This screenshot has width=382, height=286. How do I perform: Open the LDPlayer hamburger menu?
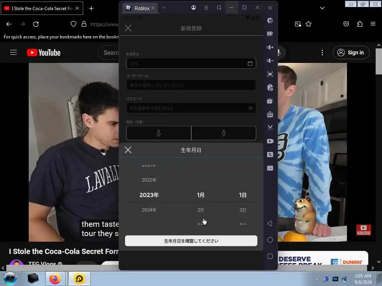coord(206,7)
